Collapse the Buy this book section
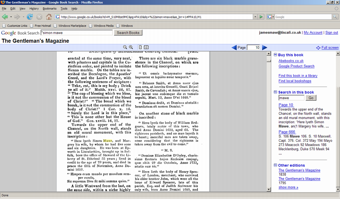The width and height of the screenshot is (340, 199). pyautogui.click(x=276, y=55)
